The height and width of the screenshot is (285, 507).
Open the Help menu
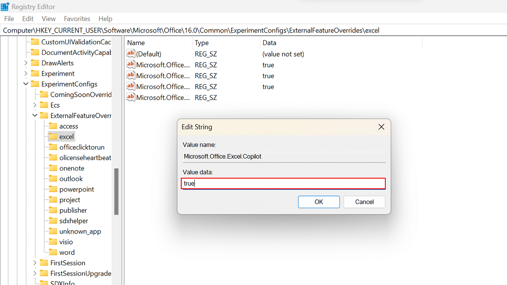(x=105, y=19)
